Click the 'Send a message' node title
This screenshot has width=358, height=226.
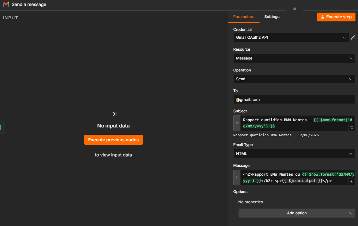(29, 4)
